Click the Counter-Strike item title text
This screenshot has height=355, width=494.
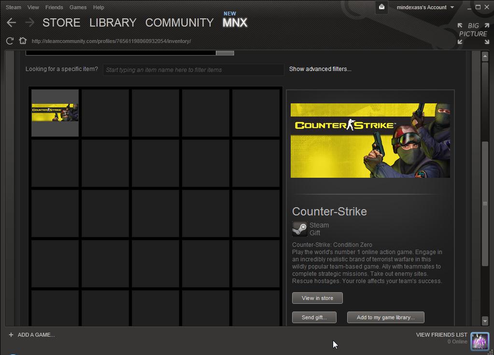click(329, 212)
